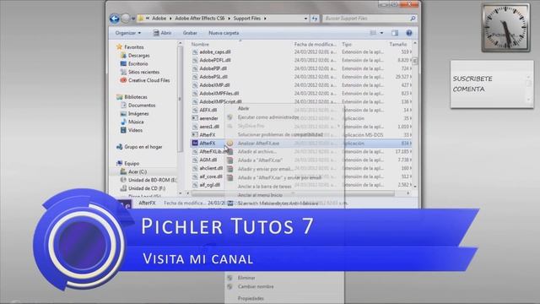The image size is (540, 304).
Task: Refresh the Support Files folder view
Action: tap(315, 19)
